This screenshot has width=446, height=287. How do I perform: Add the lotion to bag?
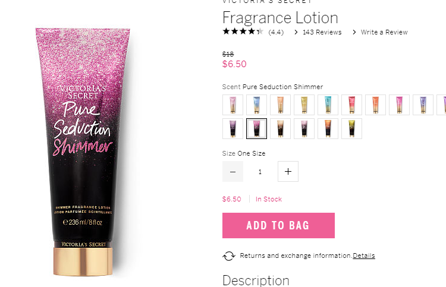point(278,225)
